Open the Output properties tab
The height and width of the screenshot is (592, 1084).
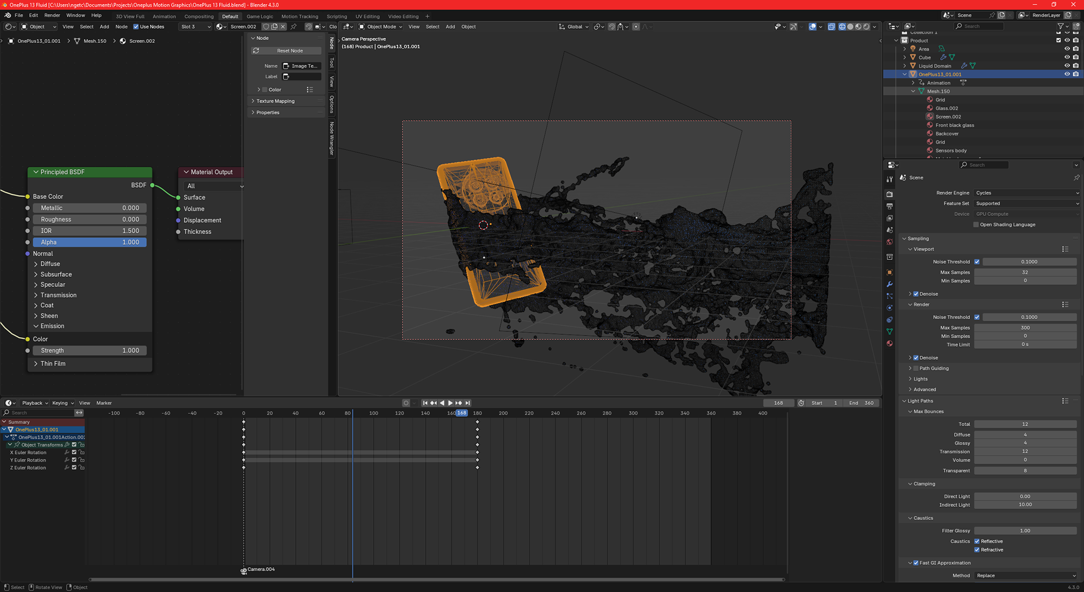coord(890,206)
